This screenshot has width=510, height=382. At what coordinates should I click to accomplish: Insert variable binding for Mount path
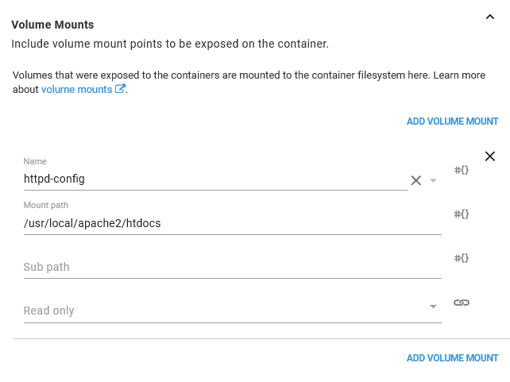tap(462, 214)
